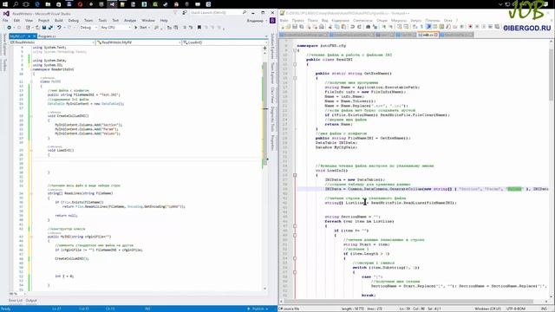Switch to the Program.cs tab
The image size is (555, 312).
(47, 36)
